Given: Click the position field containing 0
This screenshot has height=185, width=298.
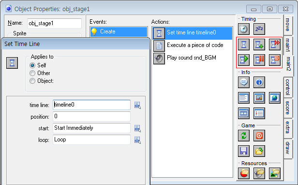Looking at the screenshot, I should tap(91, 117).
